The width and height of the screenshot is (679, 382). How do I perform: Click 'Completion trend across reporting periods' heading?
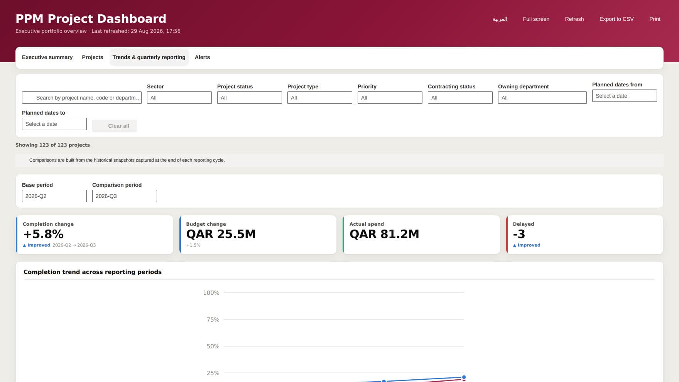pyautogui.click(x=93, y=272)
